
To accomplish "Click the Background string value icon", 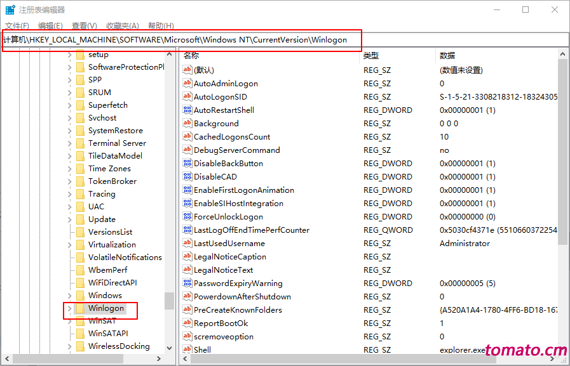I will click(x=187, y=123).
